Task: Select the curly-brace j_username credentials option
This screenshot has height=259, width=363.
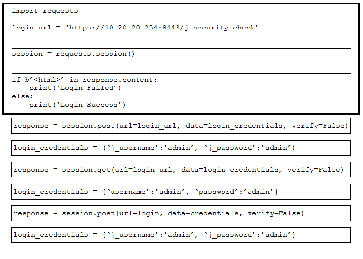Action: pos(181,235)
